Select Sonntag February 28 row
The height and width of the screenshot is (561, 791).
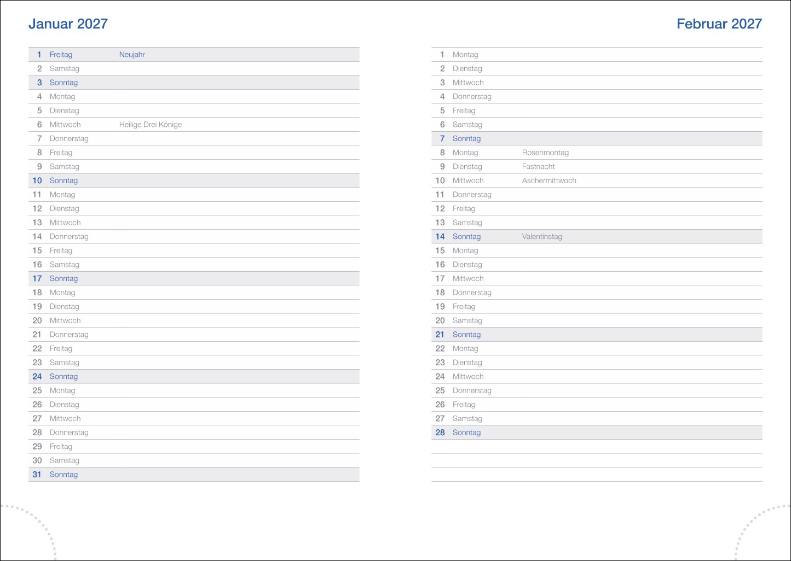point(466,433)
